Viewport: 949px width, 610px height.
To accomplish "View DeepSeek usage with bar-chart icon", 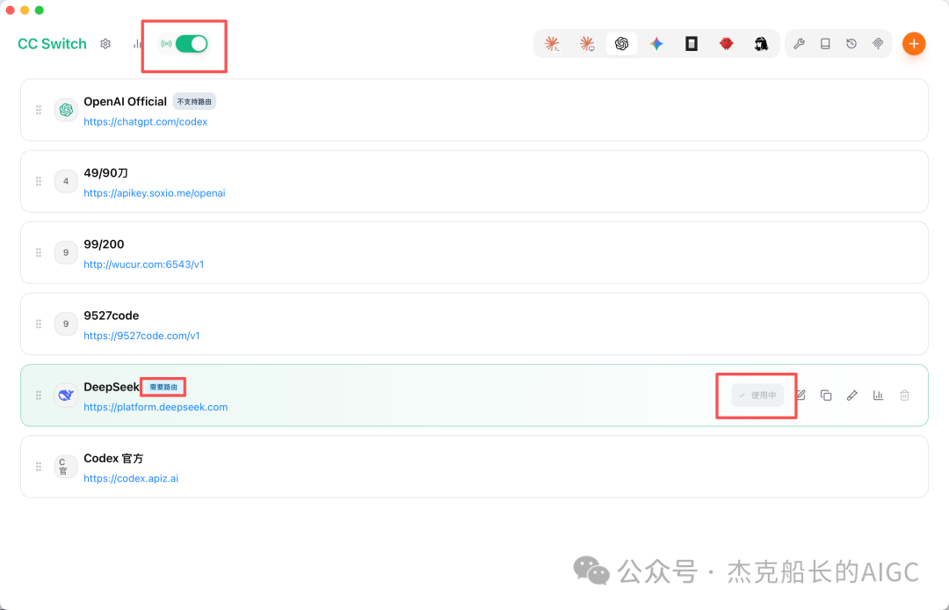I will (878, 396).
